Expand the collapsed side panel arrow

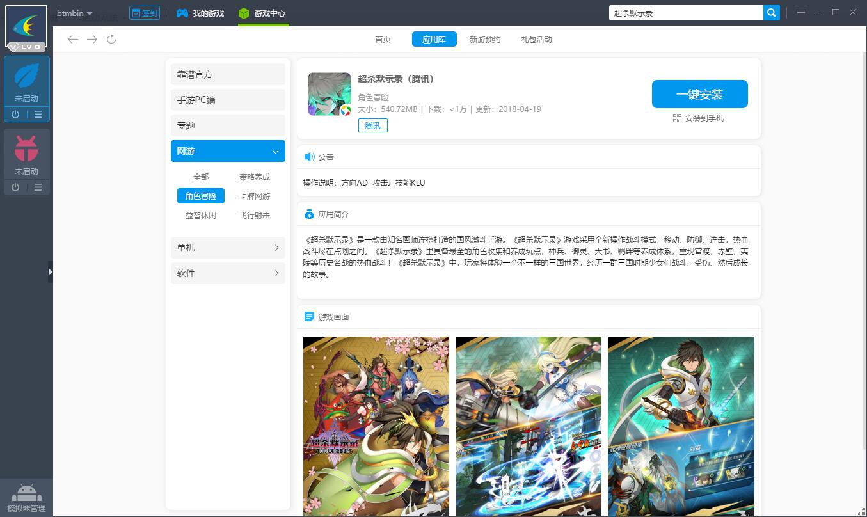tap(51, 272)
